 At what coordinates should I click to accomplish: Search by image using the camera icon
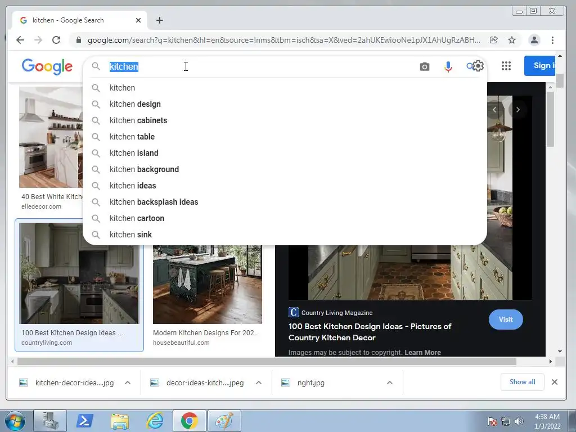tap(425, 66)
